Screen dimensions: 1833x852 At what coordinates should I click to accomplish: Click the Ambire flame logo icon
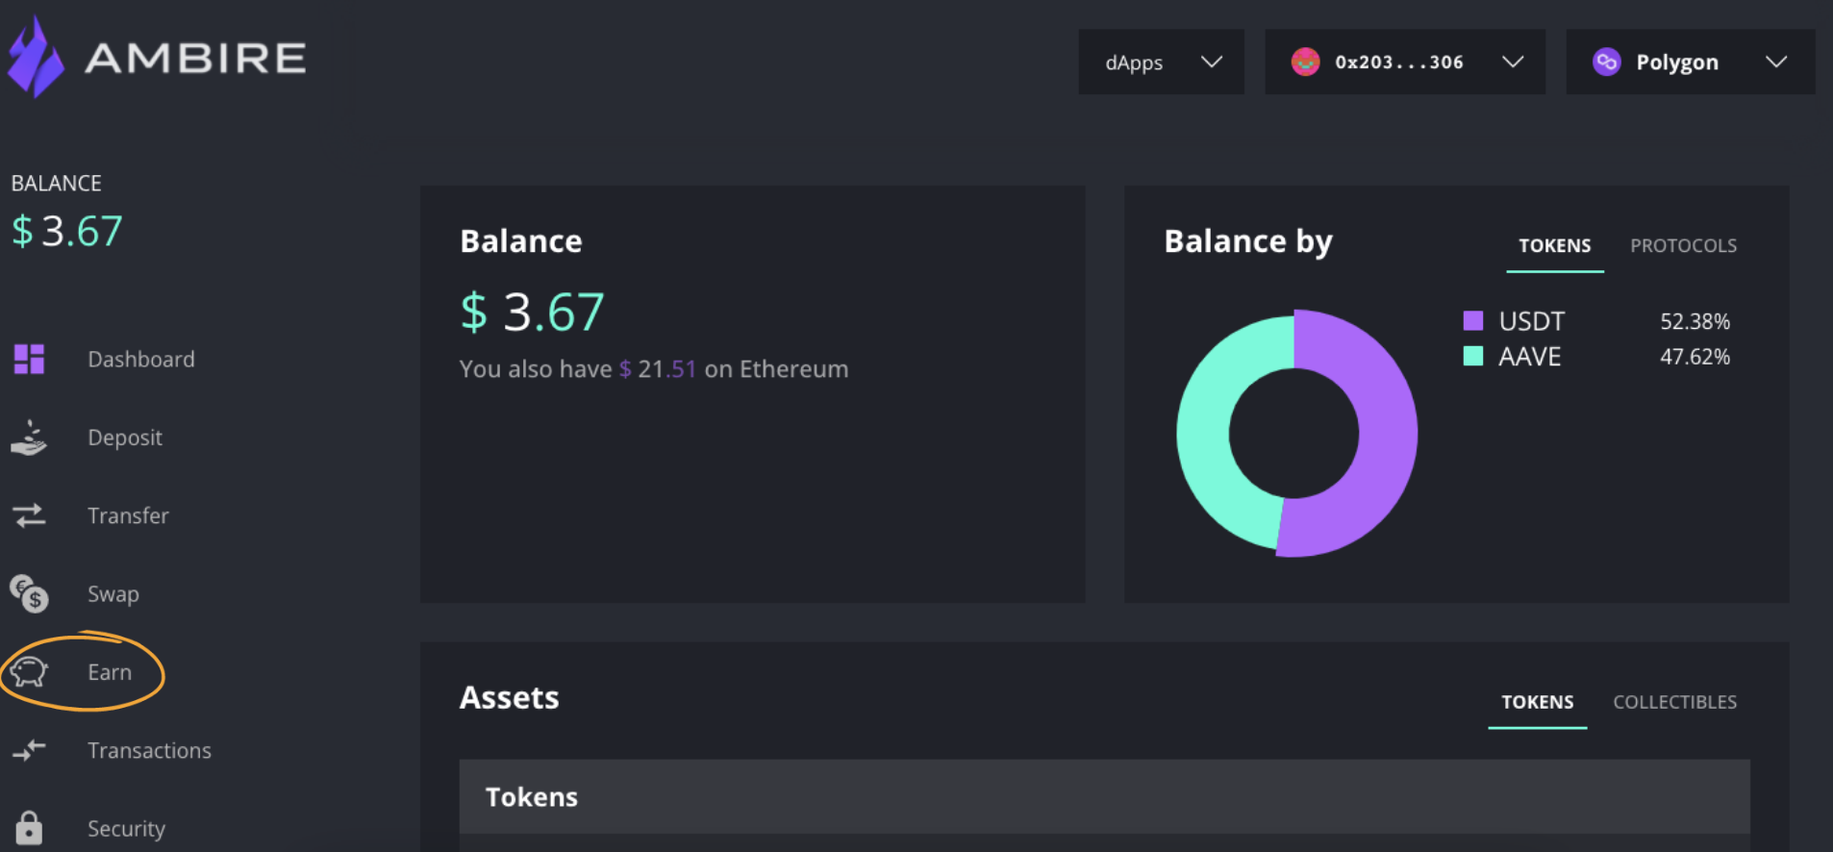36,57
